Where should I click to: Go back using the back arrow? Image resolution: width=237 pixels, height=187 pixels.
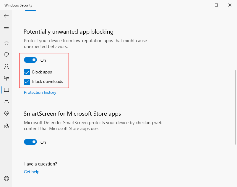coord(6,16)
